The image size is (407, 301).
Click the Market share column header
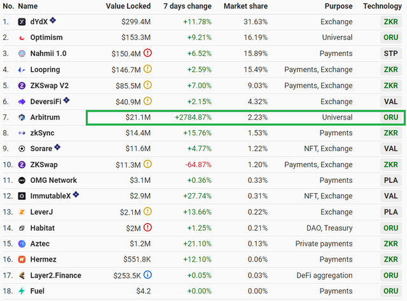click(x=246, y=6)
